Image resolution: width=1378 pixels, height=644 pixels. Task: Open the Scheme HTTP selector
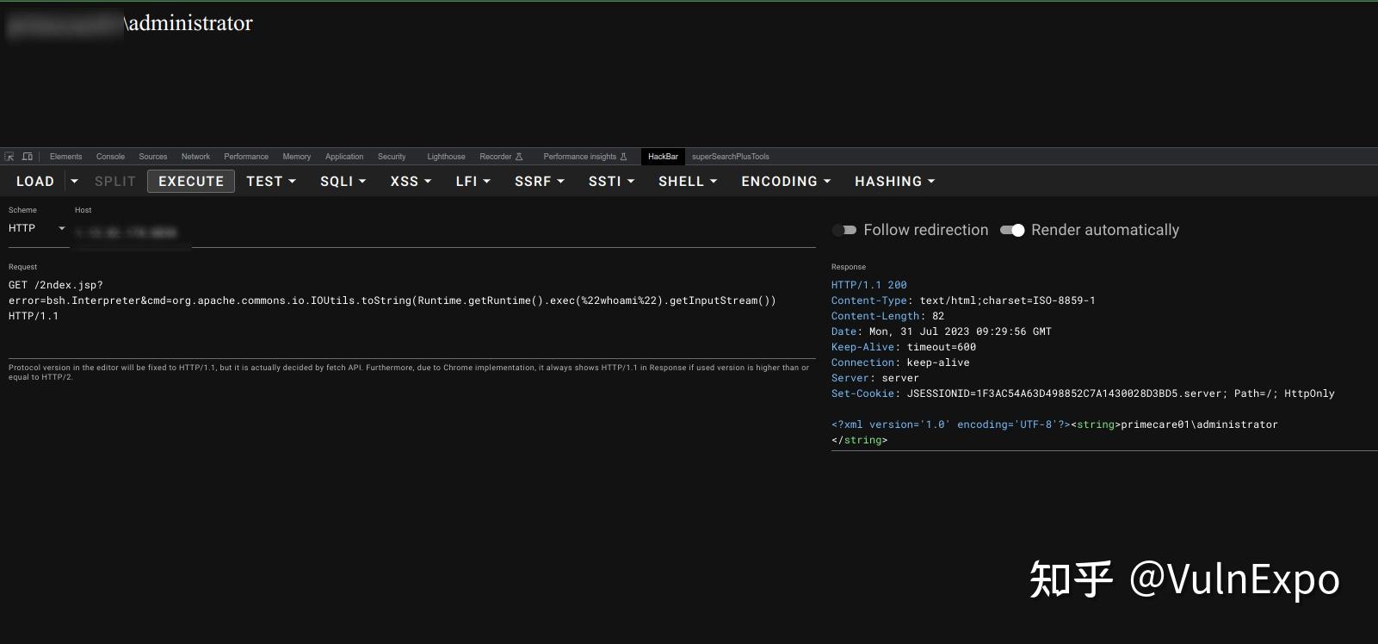(x=38, y=228)
